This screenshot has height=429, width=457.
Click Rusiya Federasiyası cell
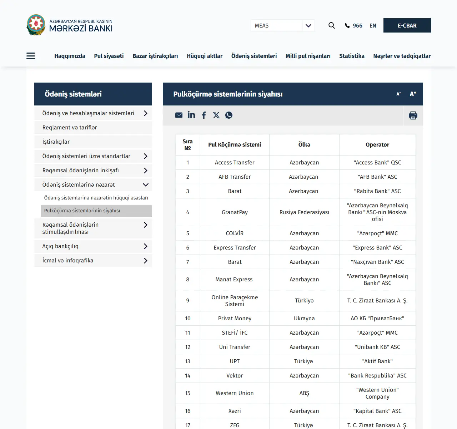click(304, 212)
